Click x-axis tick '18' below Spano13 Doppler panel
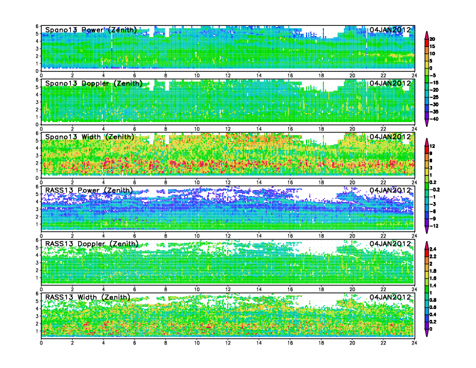 [321, 129]
